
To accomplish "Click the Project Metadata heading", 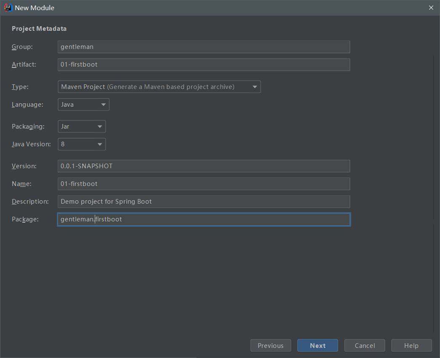I will tap(39, 29).
